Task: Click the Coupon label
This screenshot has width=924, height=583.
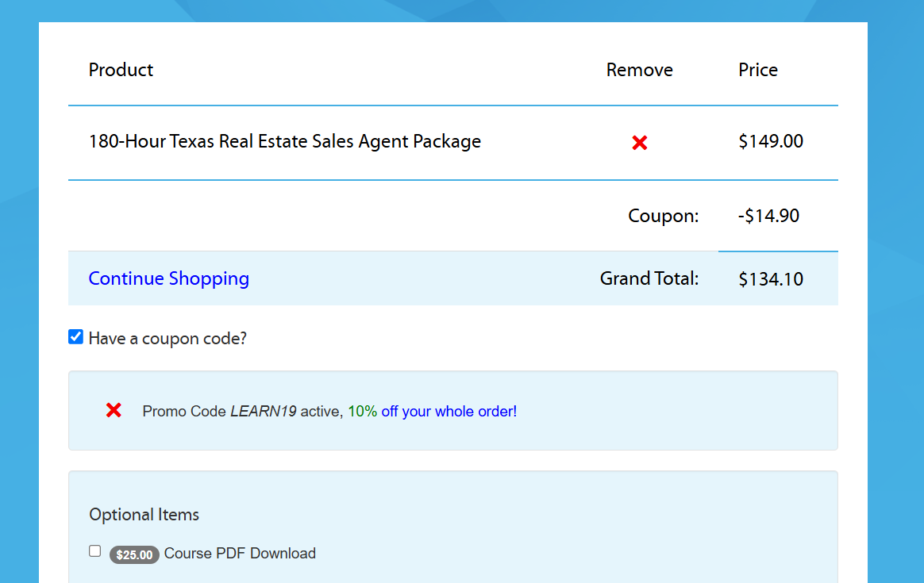Action: (x=663, y=216)
